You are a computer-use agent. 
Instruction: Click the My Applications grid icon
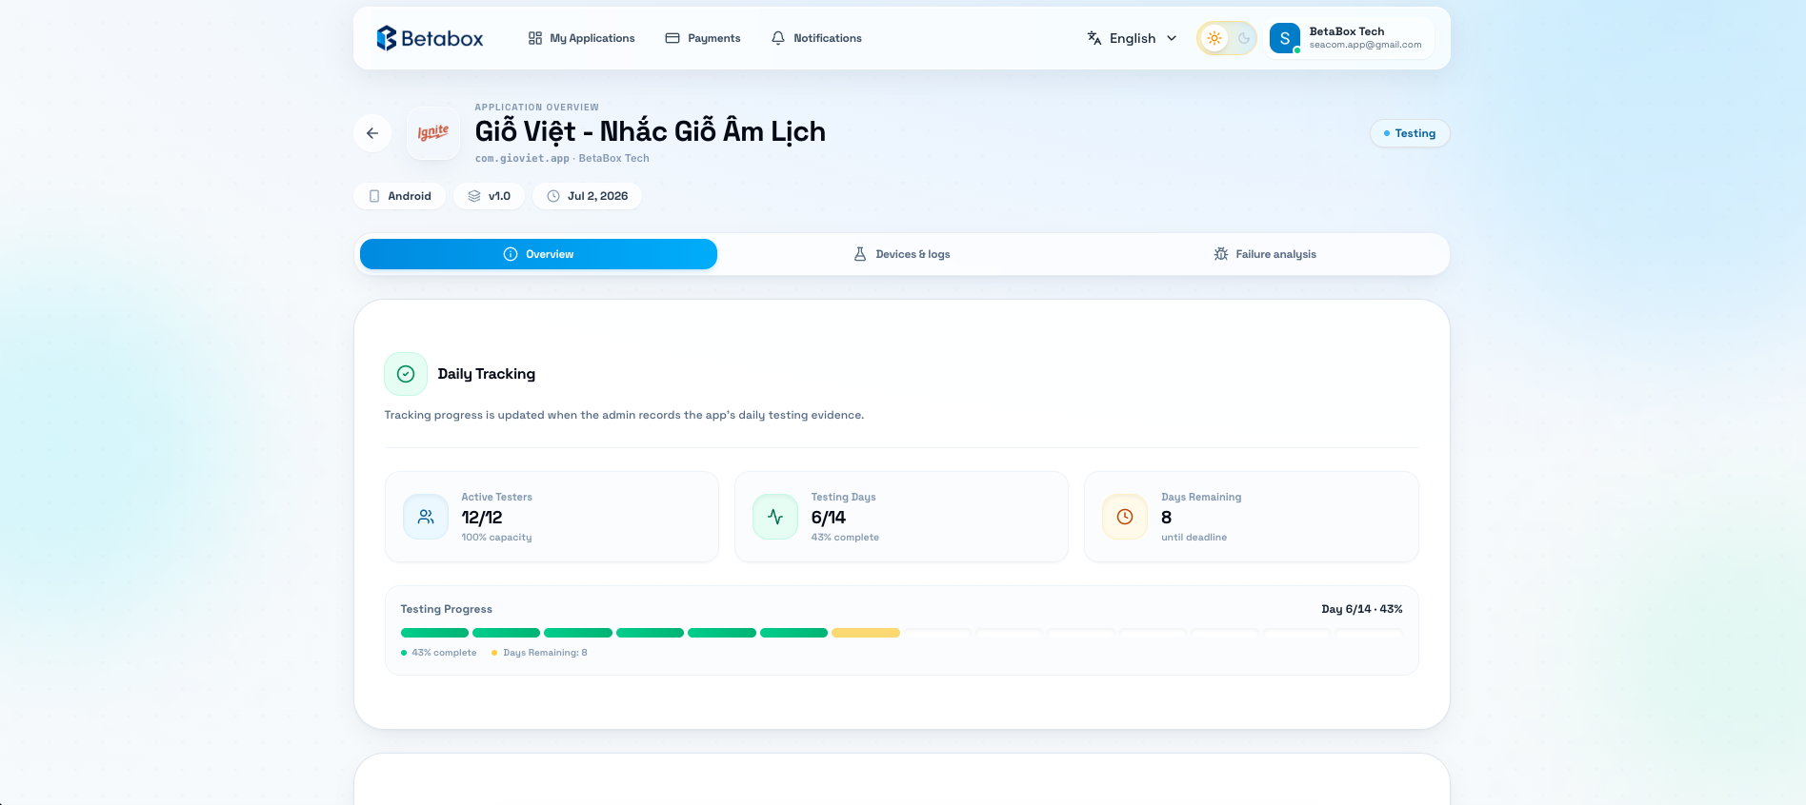535,38
